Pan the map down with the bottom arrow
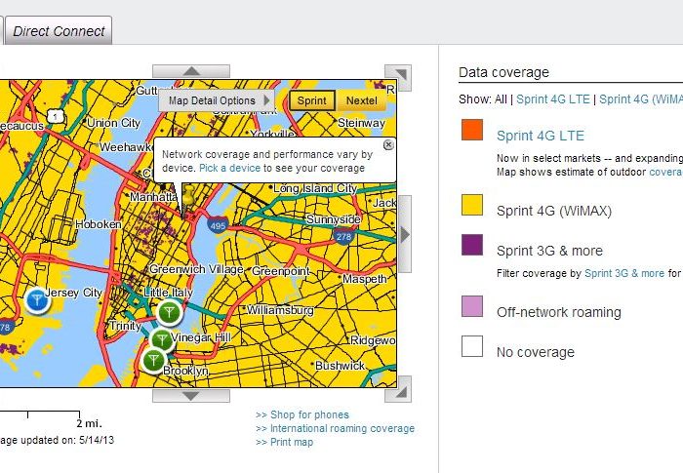This screenshot has width=683, height=473. (x=191, y=396)
